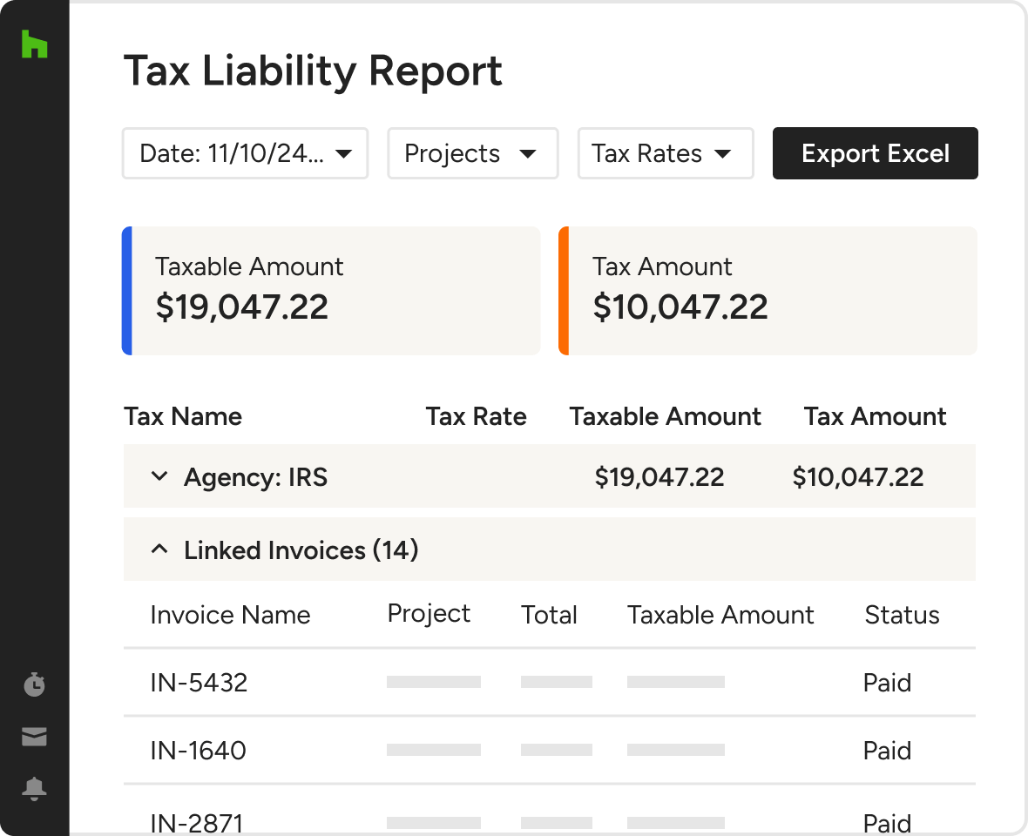Open the Projects filter dropdown
Screen dimensions: 1028x836
472,154
